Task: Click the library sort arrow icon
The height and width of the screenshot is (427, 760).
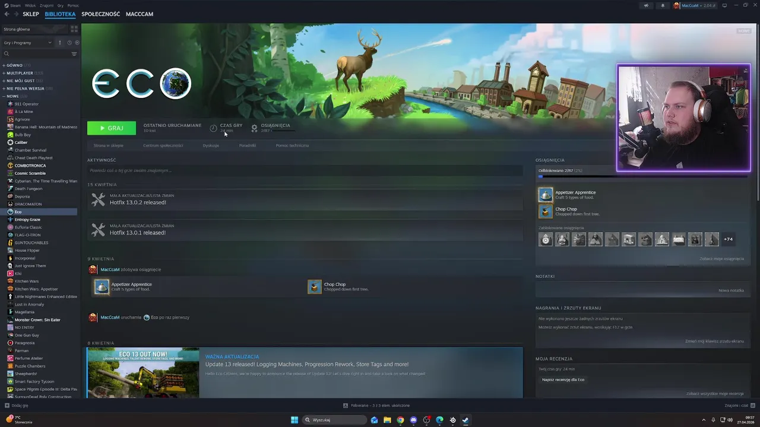Action: tap(59, 43)
